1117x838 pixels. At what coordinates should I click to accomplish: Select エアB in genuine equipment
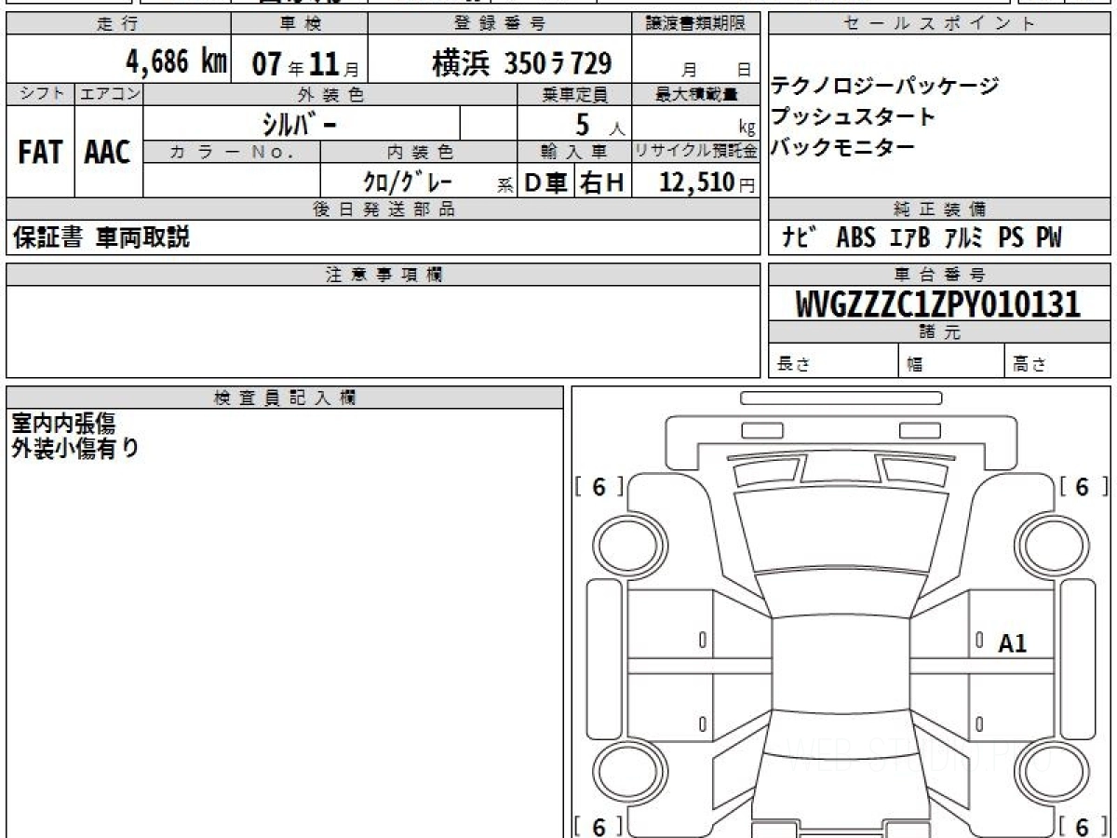[909, 238]
